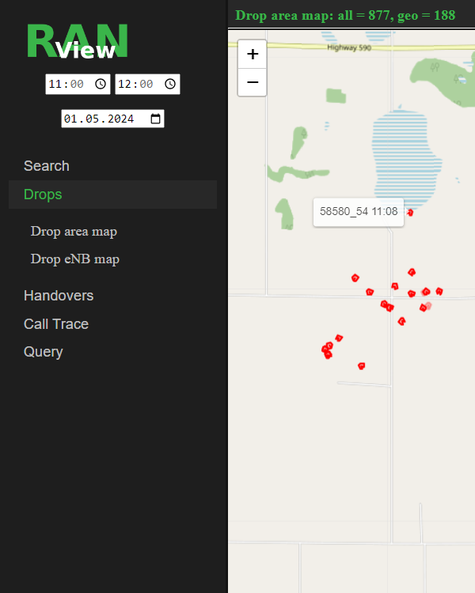The height and width of the screenshot is (593, 475).
Task: Open the Drop area map view
Action: click(74, 232)
